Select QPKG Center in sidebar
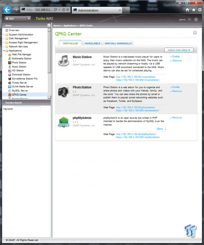This screenshot has width=204, height=245. pos(19,95)
